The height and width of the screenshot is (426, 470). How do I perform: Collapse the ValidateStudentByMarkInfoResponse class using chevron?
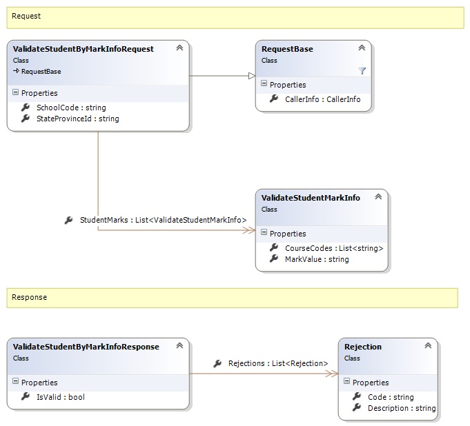179,346
